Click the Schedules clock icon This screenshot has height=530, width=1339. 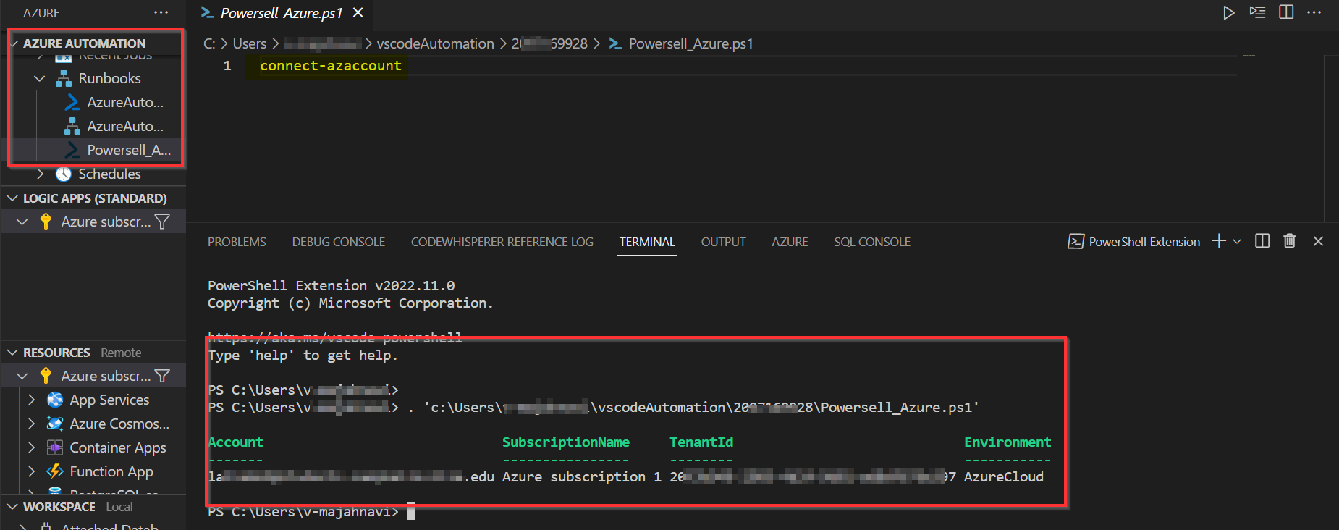click(x=64, y=174)
